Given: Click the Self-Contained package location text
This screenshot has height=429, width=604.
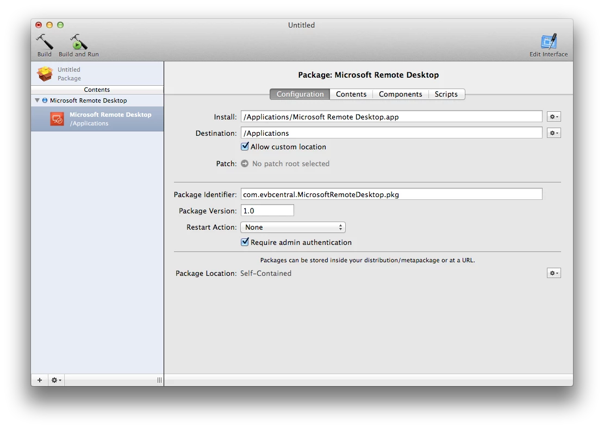Looking at the screenshot, I should click(x=266, y=273).
